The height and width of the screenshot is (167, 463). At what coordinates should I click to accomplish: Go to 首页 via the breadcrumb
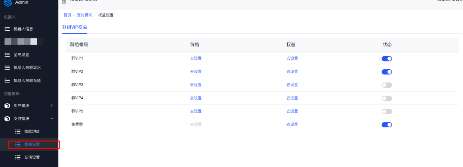[67, 15]
